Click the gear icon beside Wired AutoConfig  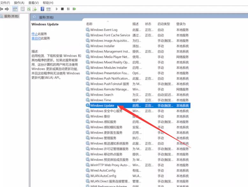coord(88,170)
